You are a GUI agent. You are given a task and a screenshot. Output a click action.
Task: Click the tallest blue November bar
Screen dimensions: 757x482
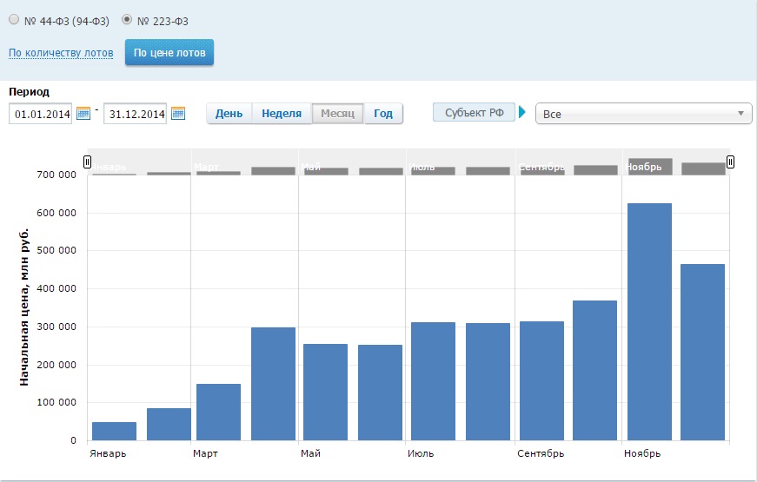[x=650, y=322]
